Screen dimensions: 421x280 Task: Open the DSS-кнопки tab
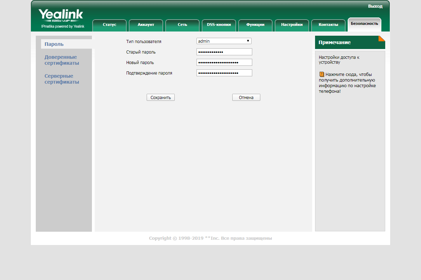tap(219, 25)
